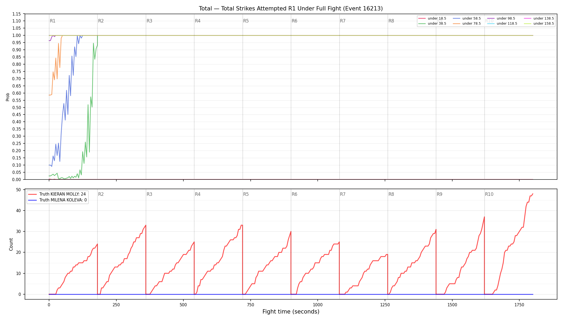Image resolution: width=563 pixels, height=321 pixels.
Task: Click the 0.25 tick on the Prob axis
Action: click(x=17, y=143)
